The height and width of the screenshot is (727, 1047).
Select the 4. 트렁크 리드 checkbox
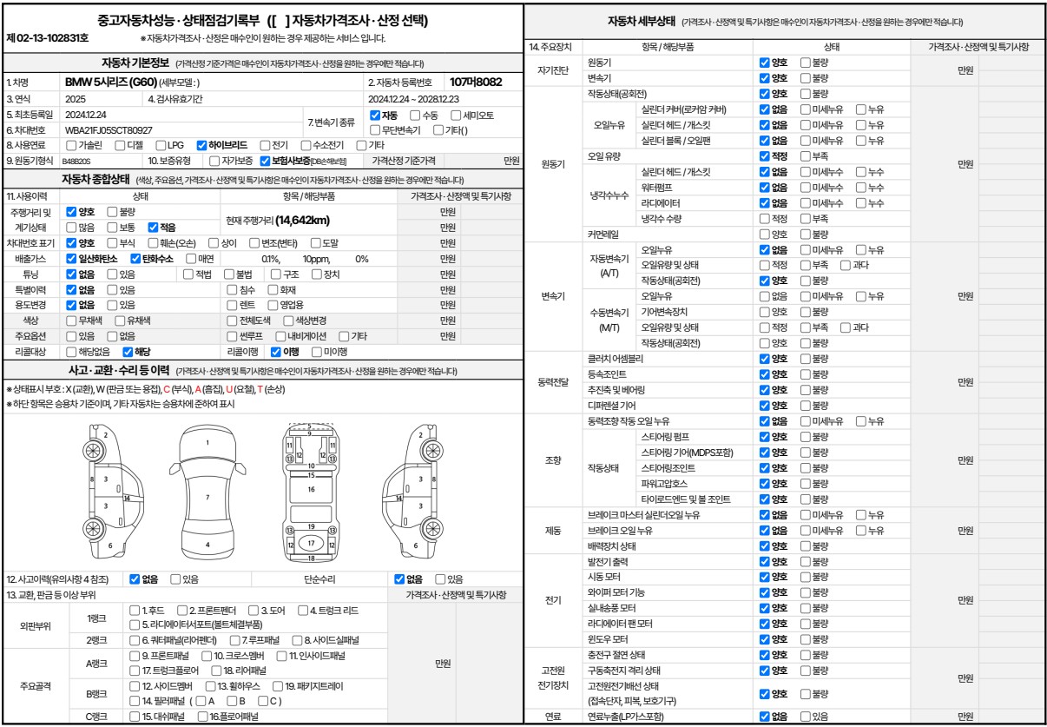coord(304,611)
